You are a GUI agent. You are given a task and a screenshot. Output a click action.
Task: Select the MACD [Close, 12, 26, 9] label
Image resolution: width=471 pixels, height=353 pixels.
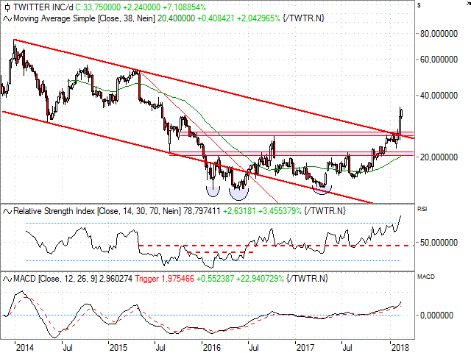55,279
